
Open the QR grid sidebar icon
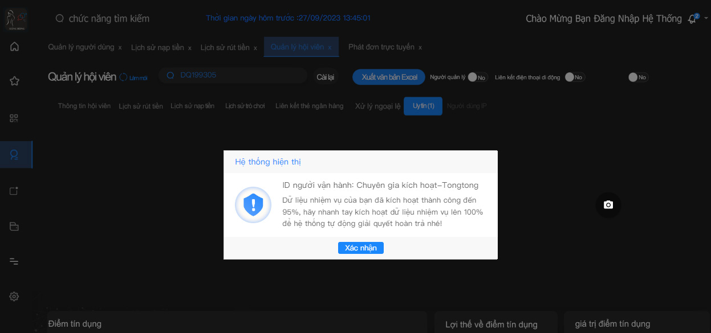[x=14, y=118]
